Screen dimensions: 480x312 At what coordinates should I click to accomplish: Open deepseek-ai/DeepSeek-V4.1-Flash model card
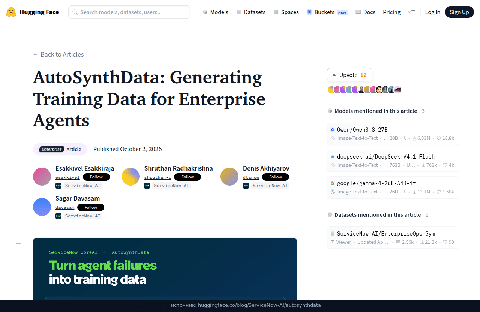click(x=393, y=161)
